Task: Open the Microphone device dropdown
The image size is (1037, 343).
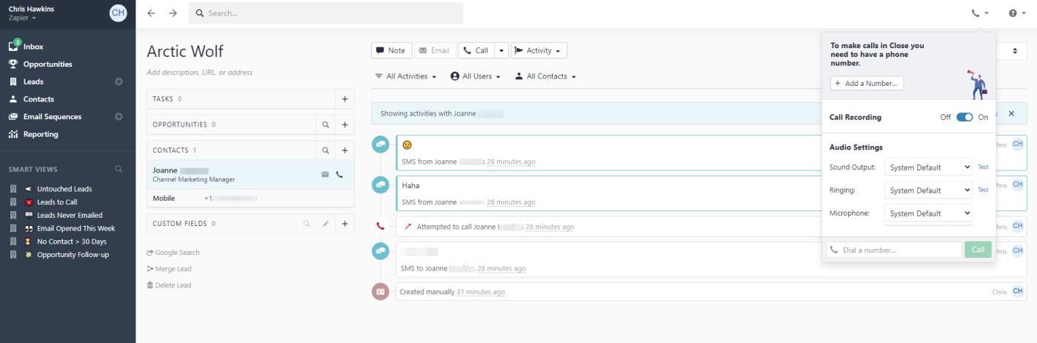Action: tap(928, 213)
